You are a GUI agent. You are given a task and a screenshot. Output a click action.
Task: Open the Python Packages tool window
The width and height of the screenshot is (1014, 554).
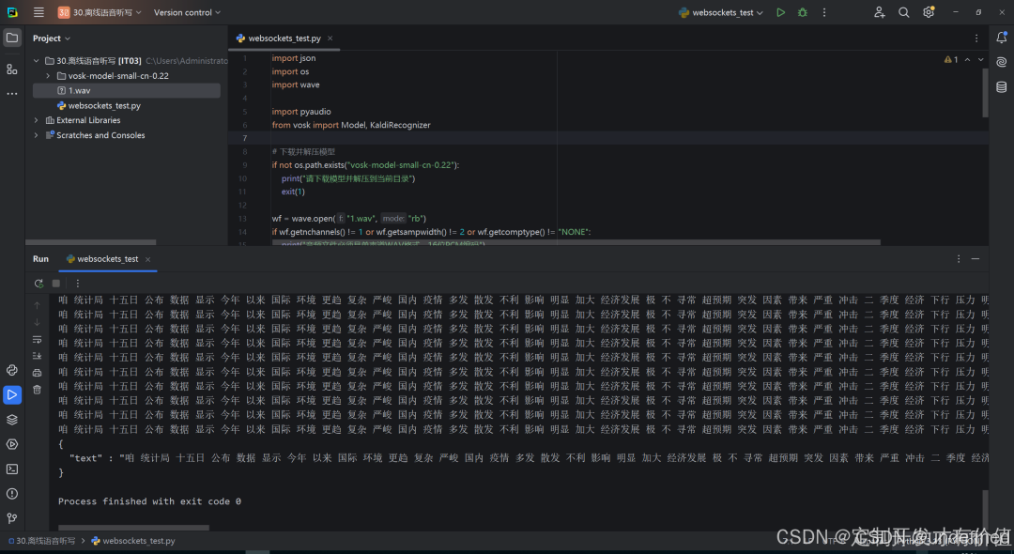(x=11, y=420)
